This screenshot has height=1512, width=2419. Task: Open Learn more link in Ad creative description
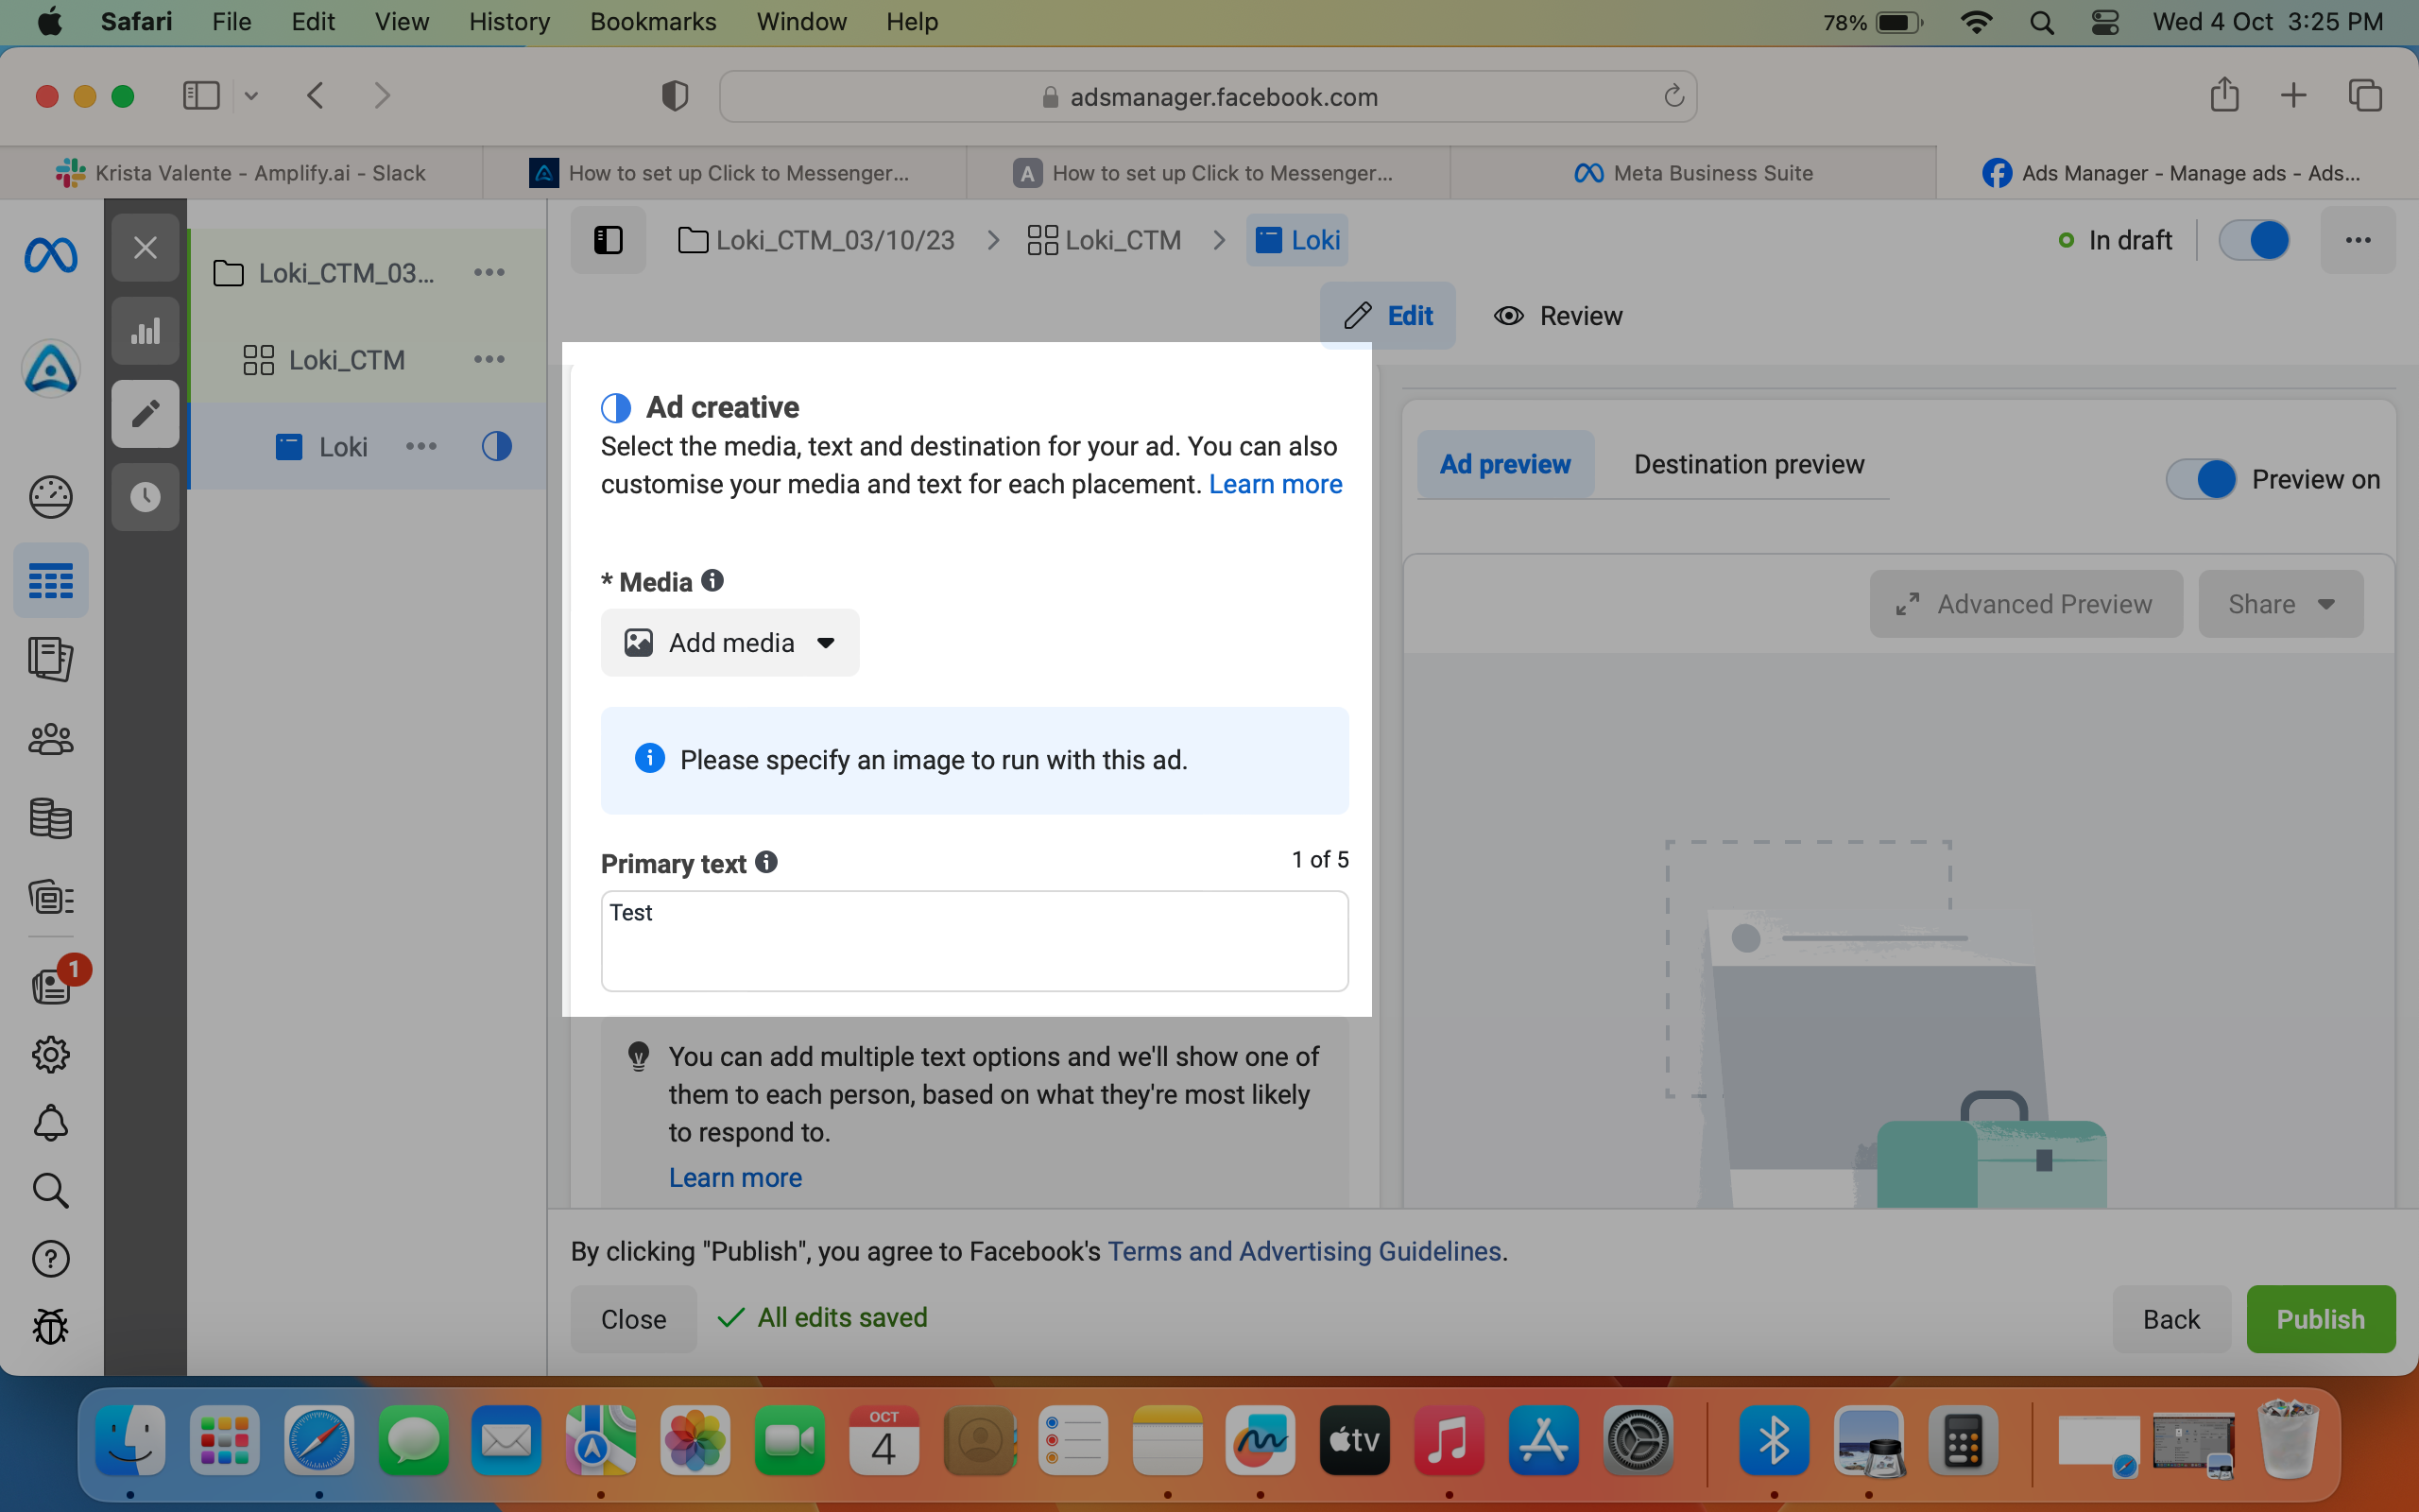1276,484
